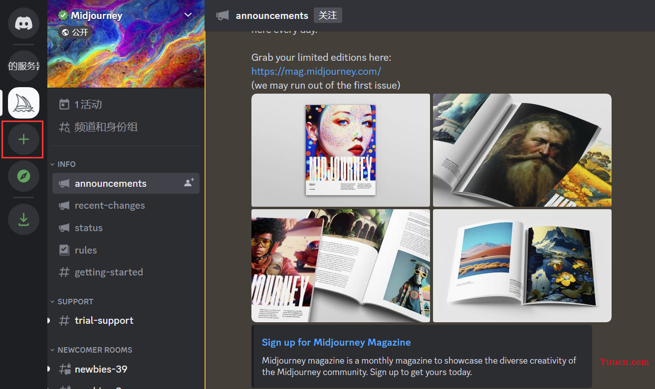Image resolution: width=655 pixels, height=389 pixels.
Task: Click the verified green badge beside Midjourney
Action: (63, 15)
